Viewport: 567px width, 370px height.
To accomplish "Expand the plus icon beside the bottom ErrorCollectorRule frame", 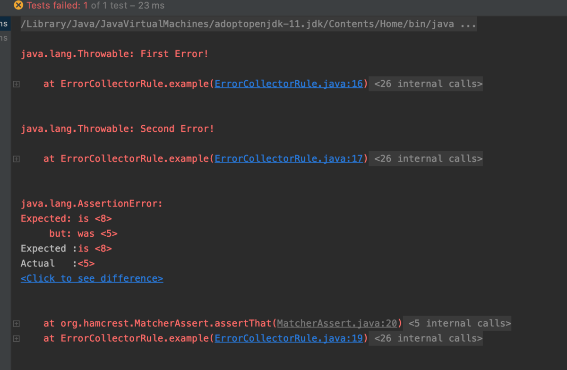I will click(16, 338).
